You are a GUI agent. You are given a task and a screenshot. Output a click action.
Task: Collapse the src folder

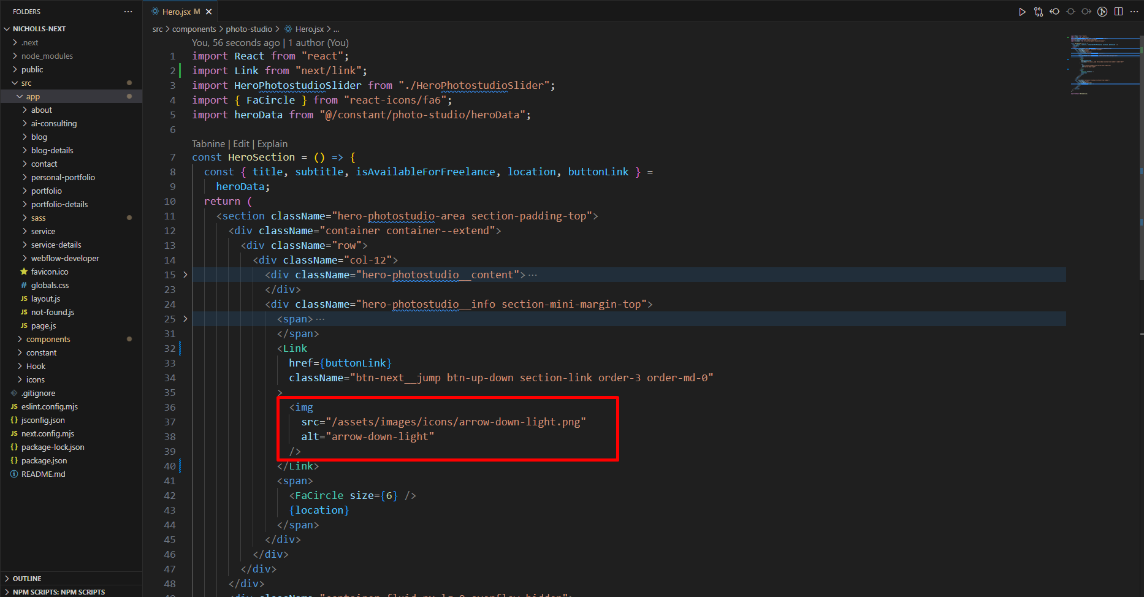pos(26,83)
